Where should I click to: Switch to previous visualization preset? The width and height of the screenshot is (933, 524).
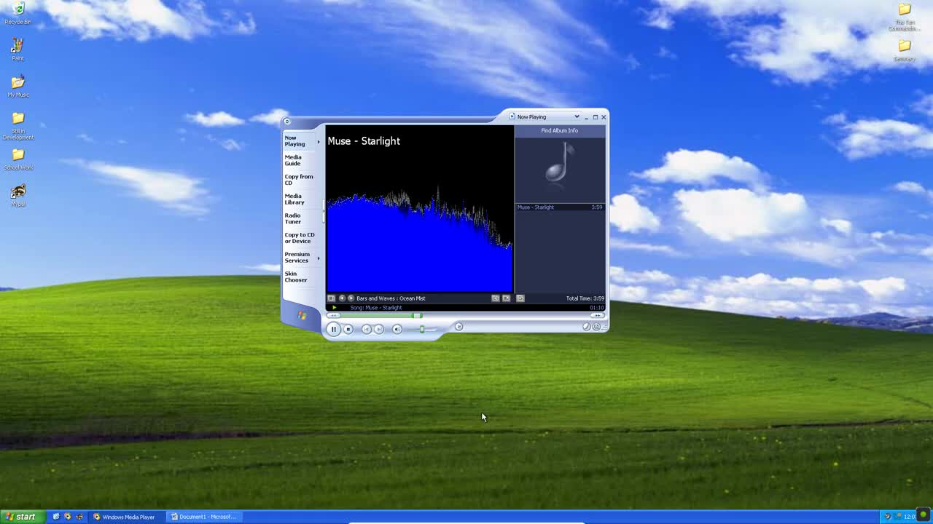(x=342, y=298)
